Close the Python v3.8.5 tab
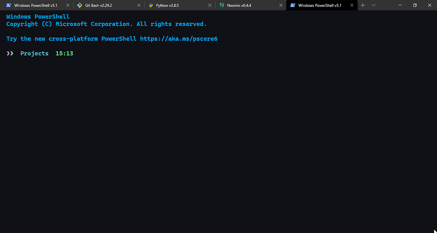437x233 pixels. [x=209, y=5]
